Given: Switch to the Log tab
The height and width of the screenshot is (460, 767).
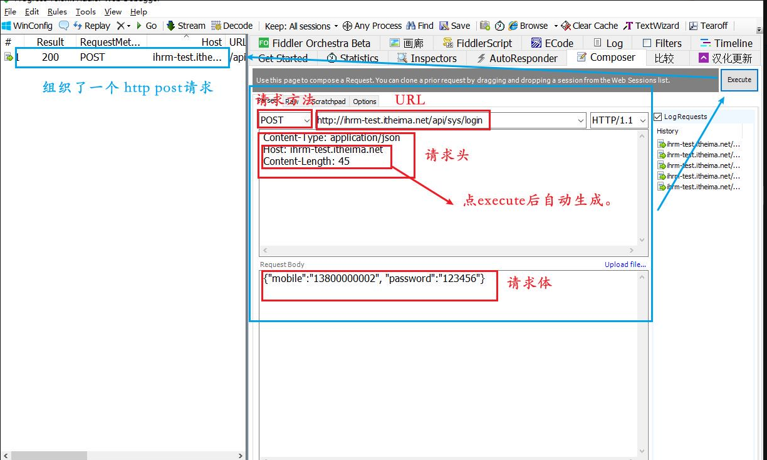Looking at the screenshot, I should coord(607,43).
